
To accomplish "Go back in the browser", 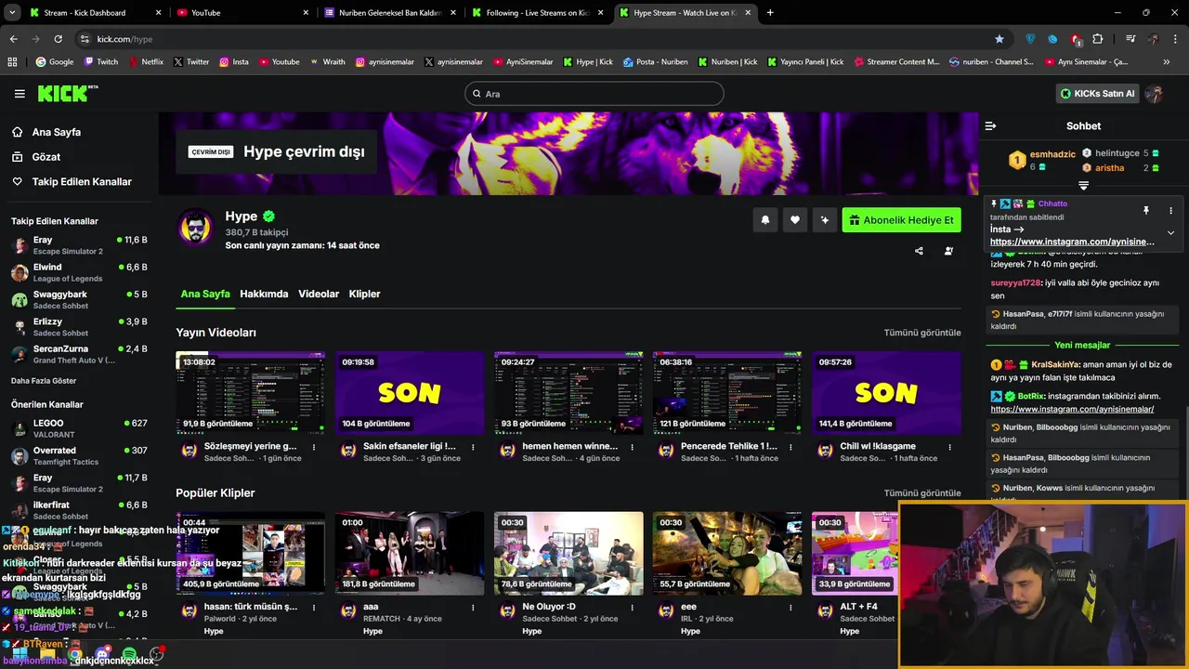I will (x=13, y=39).
